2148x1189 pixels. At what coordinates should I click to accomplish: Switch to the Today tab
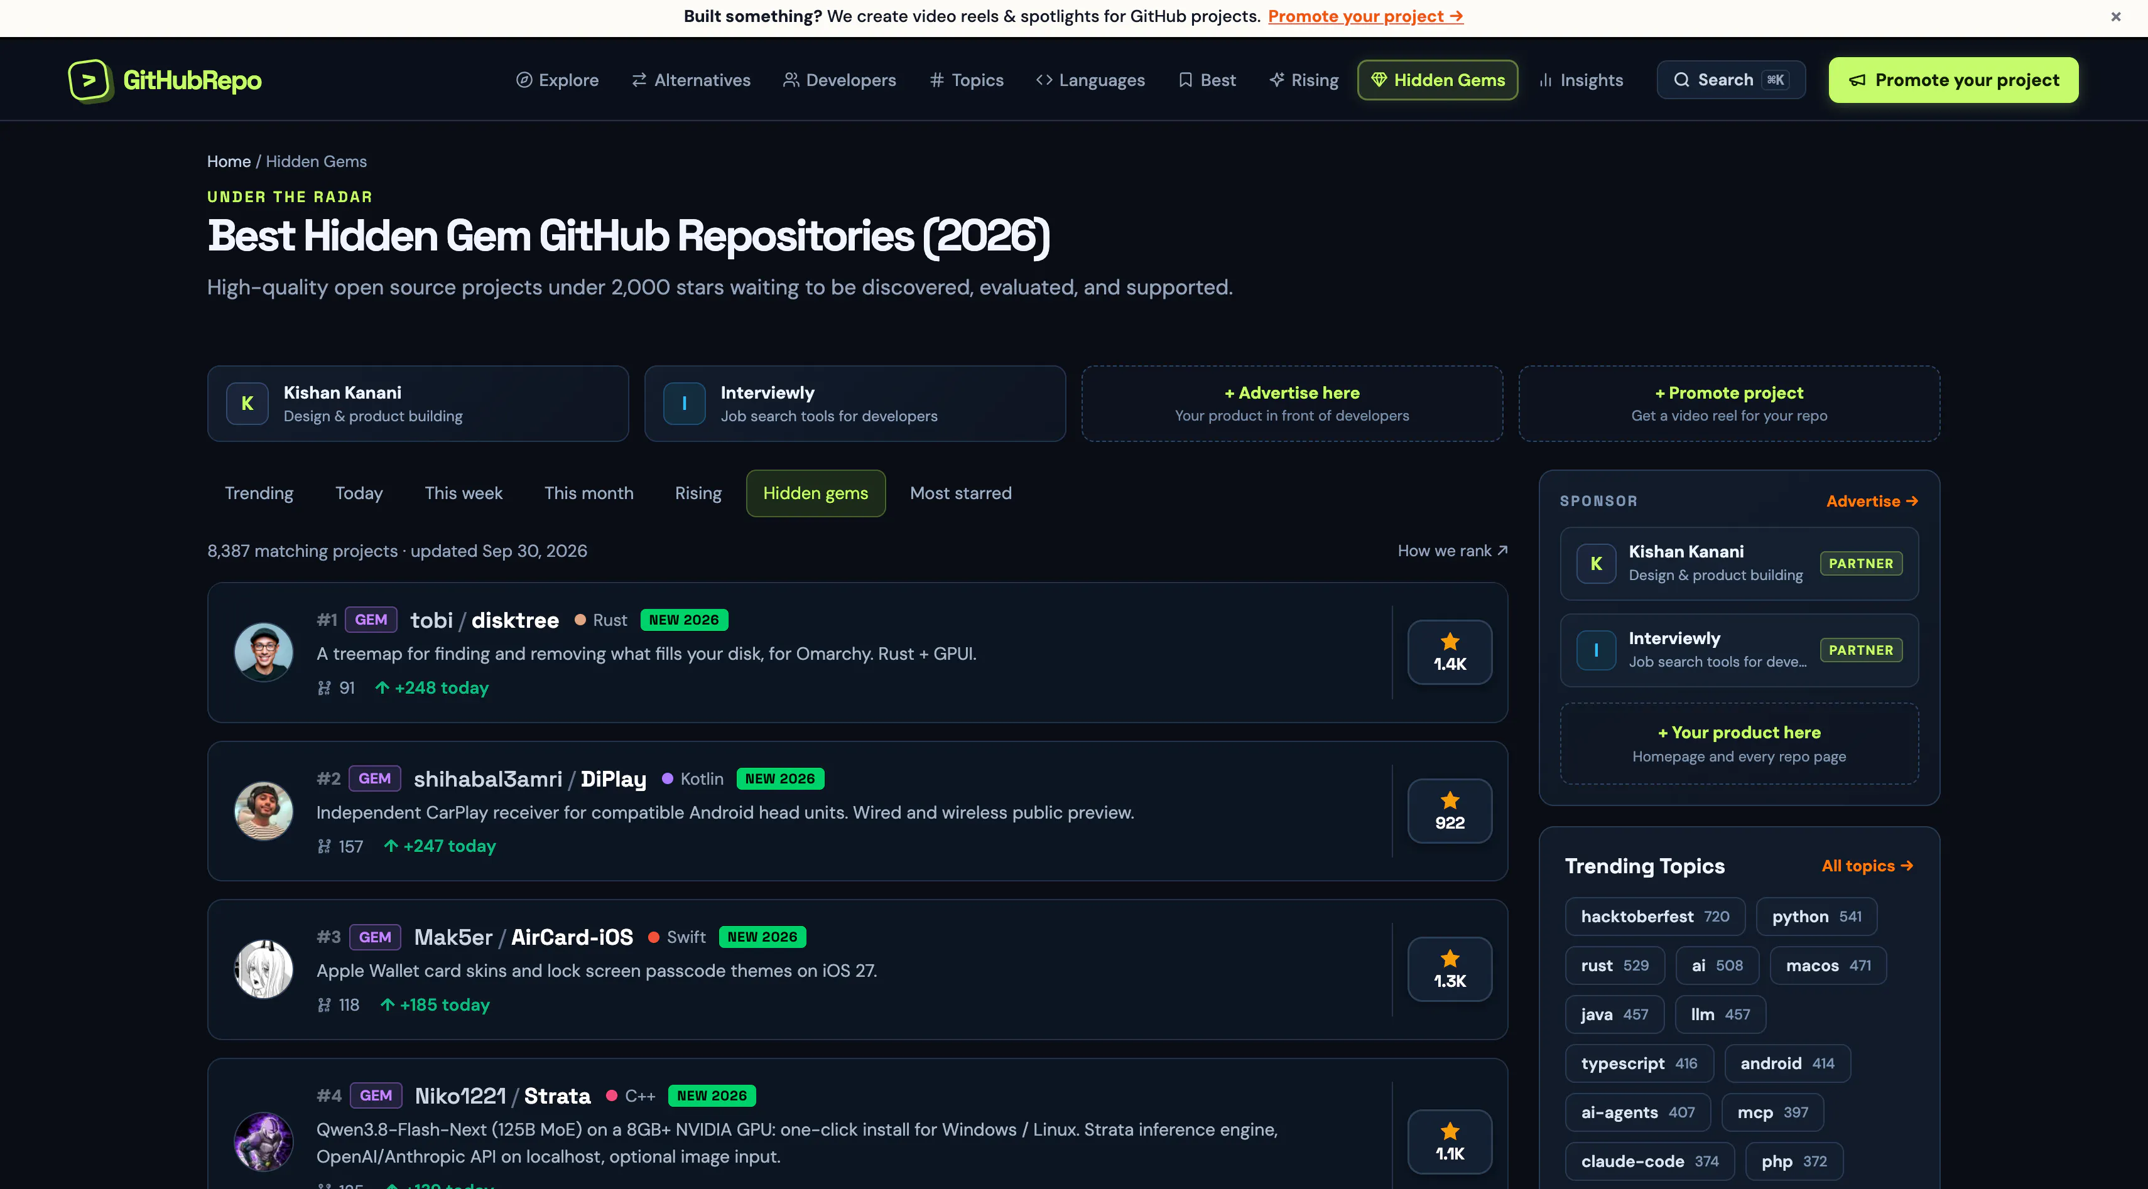pos(359,493)
